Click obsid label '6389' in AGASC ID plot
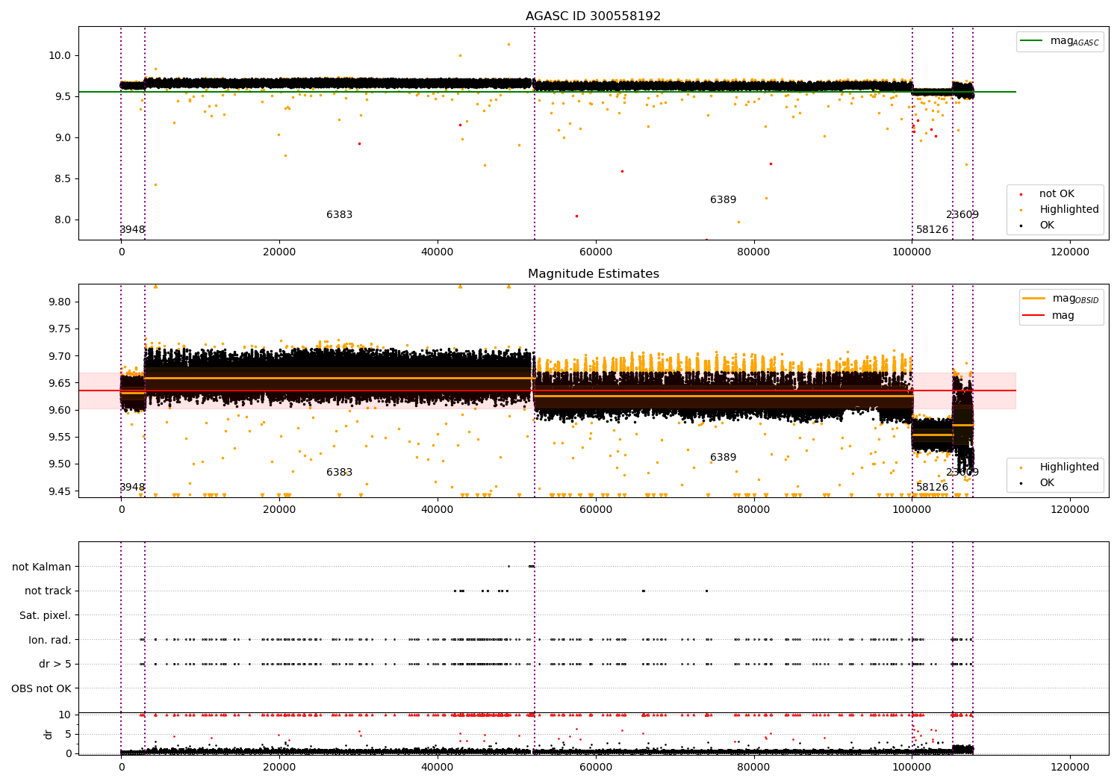The height and width of the screenshot is (784, 1120). coord(723,200)
